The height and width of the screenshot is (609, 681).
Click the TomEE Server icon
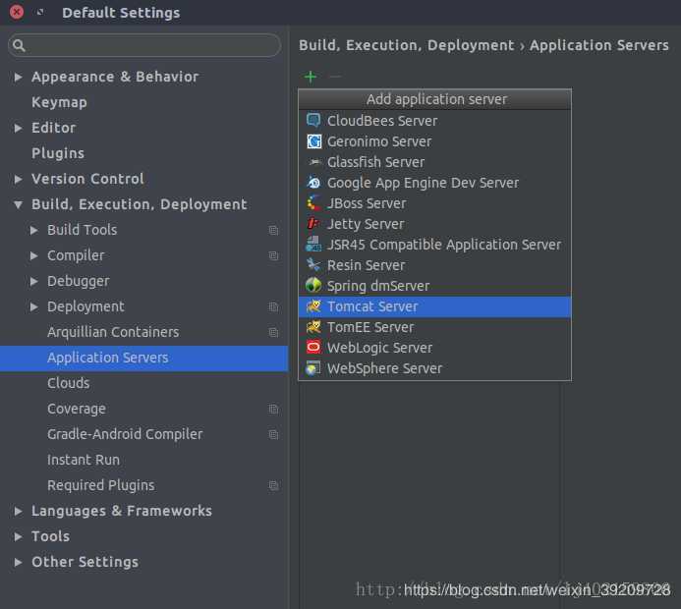tap(313, 327)
